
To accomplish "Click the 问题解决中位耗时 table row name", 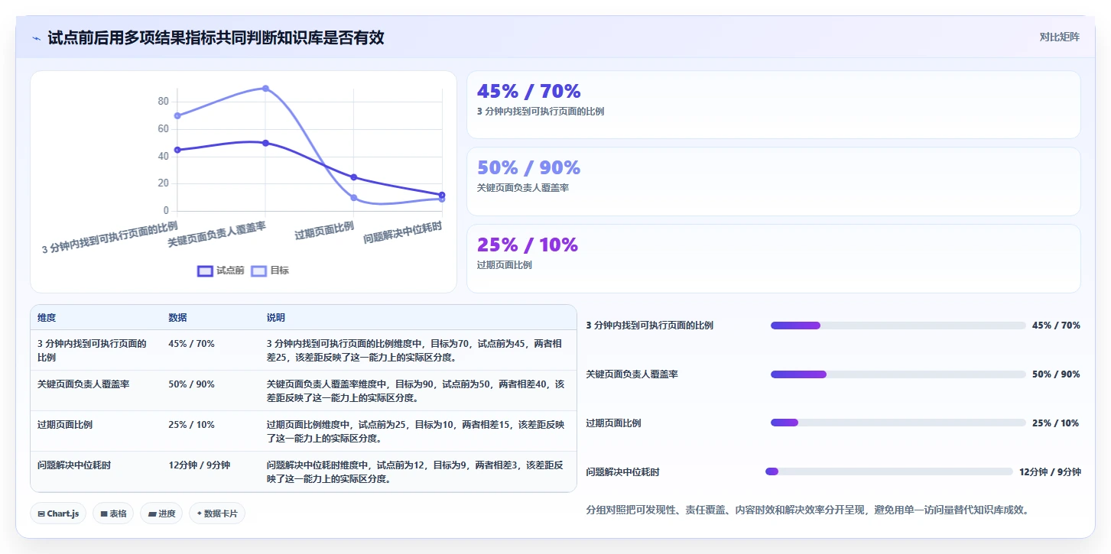I will pyautogui.click(x=74, y=465).
